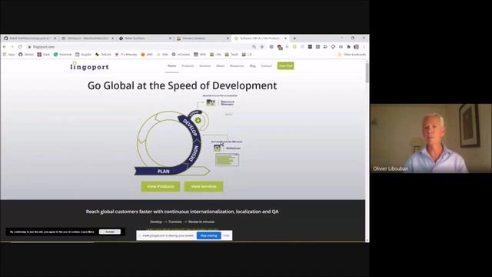
Task: Open the Slack bookmark
Action: [x=44, y=55]
